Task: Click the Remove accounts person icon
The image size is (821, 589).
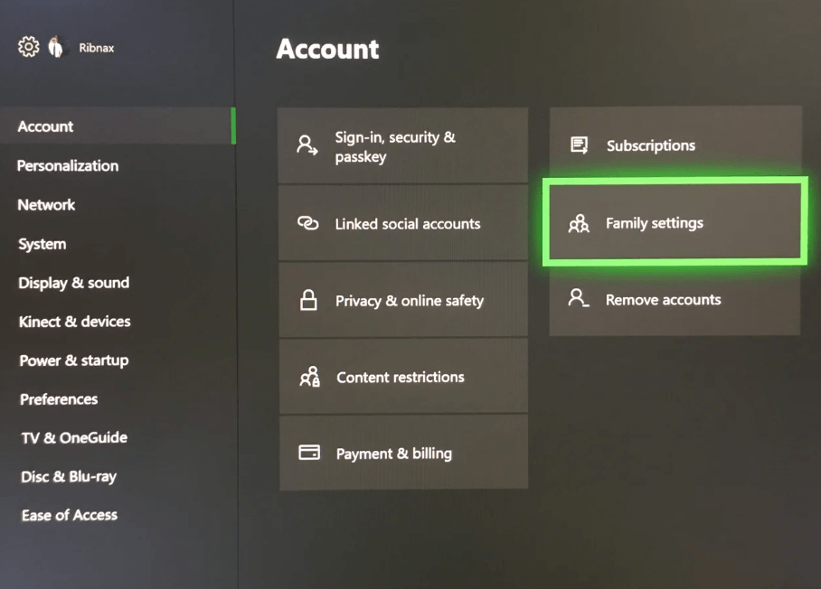Action: coord(579,299)
